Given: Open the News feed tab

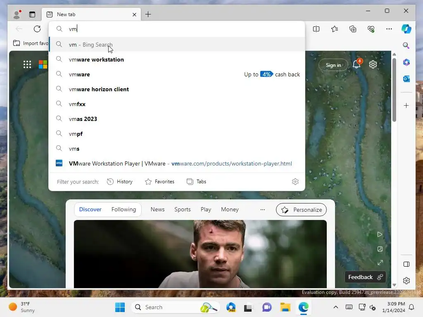Looking at the screenshot, I should pos(157,209).
